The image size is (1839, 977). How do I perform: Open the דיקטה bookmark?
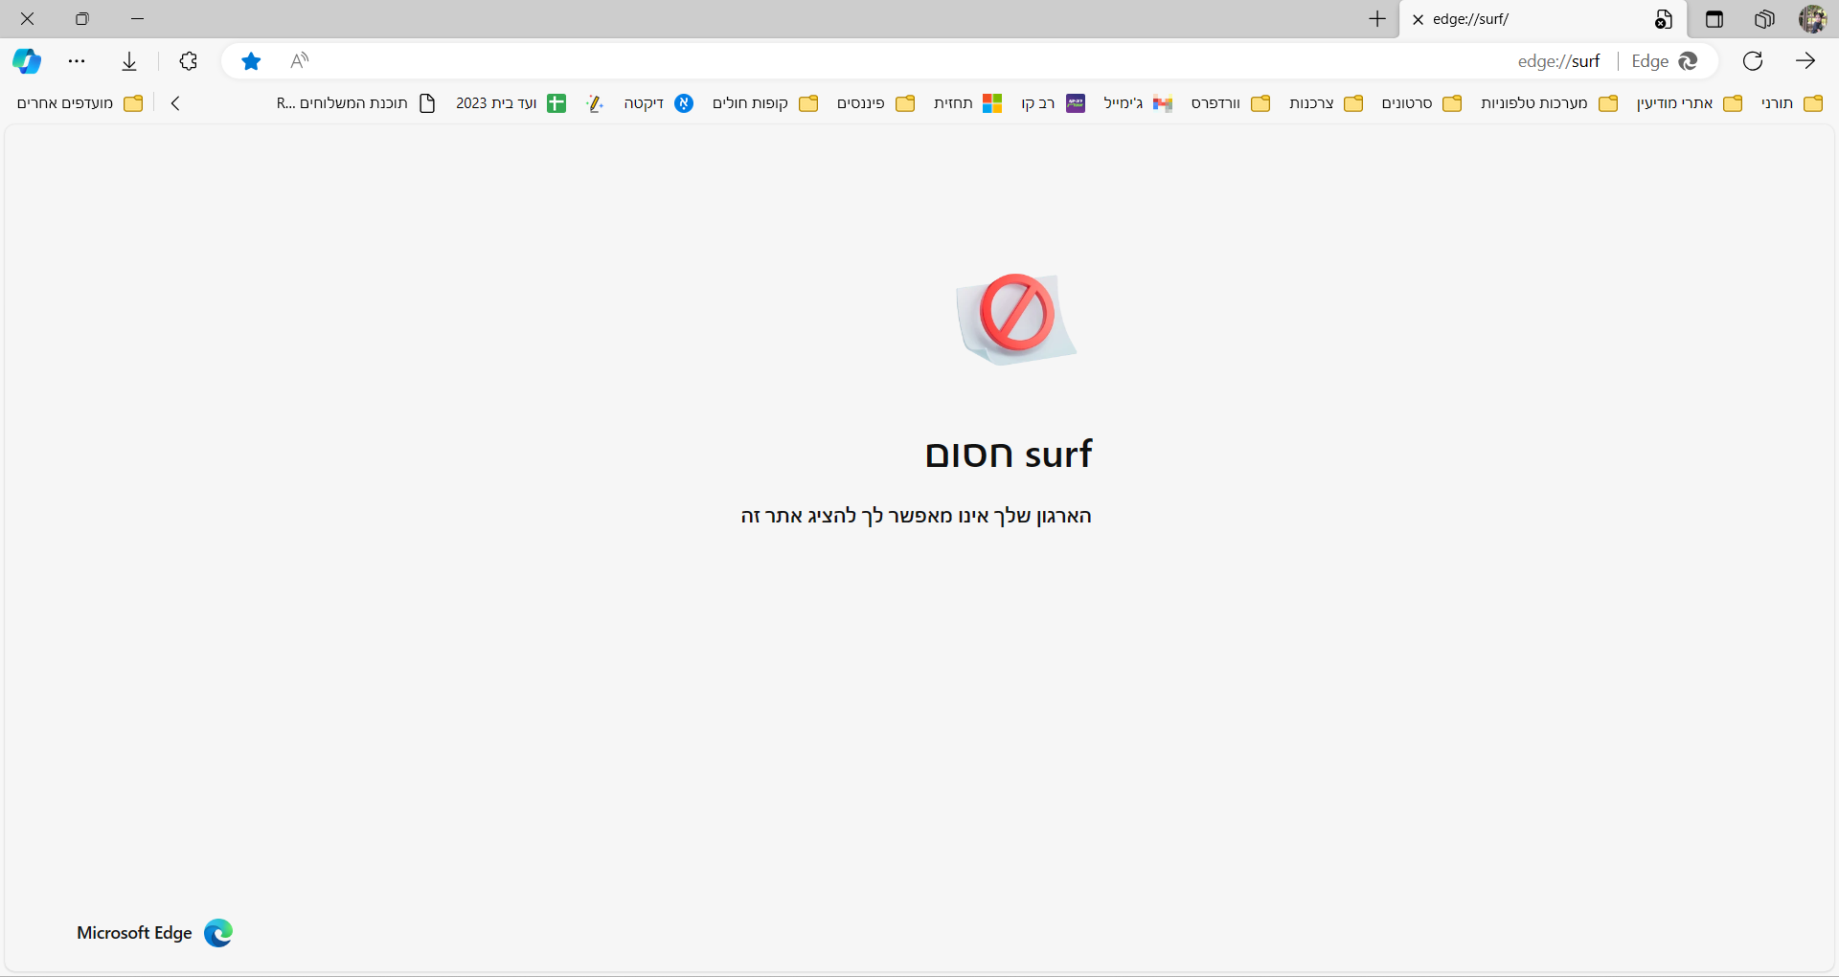click(658, 103)
